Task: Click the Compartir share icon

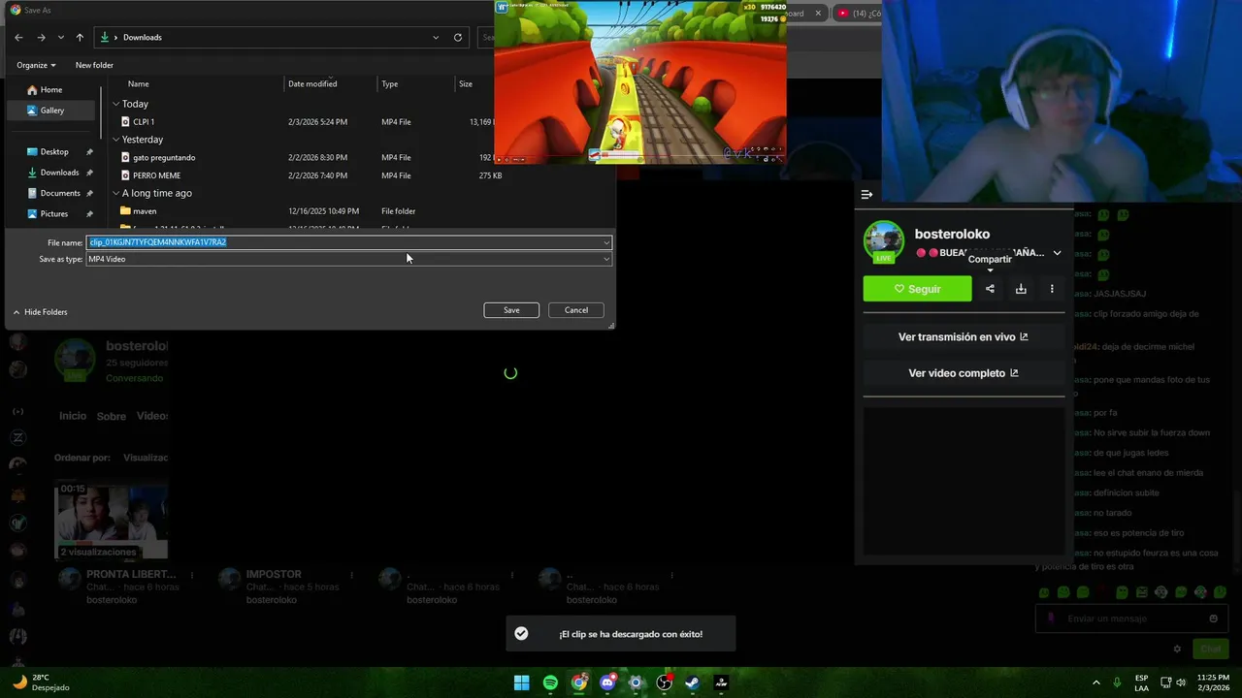Action: (990, 289)
